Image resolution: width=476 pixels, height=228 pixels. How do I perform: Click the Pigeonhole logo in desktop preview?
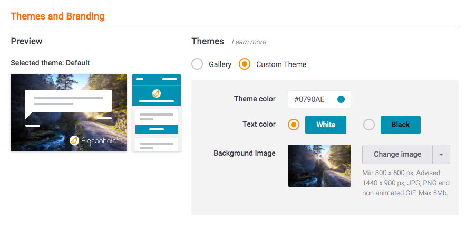click(x=95, y=140)
